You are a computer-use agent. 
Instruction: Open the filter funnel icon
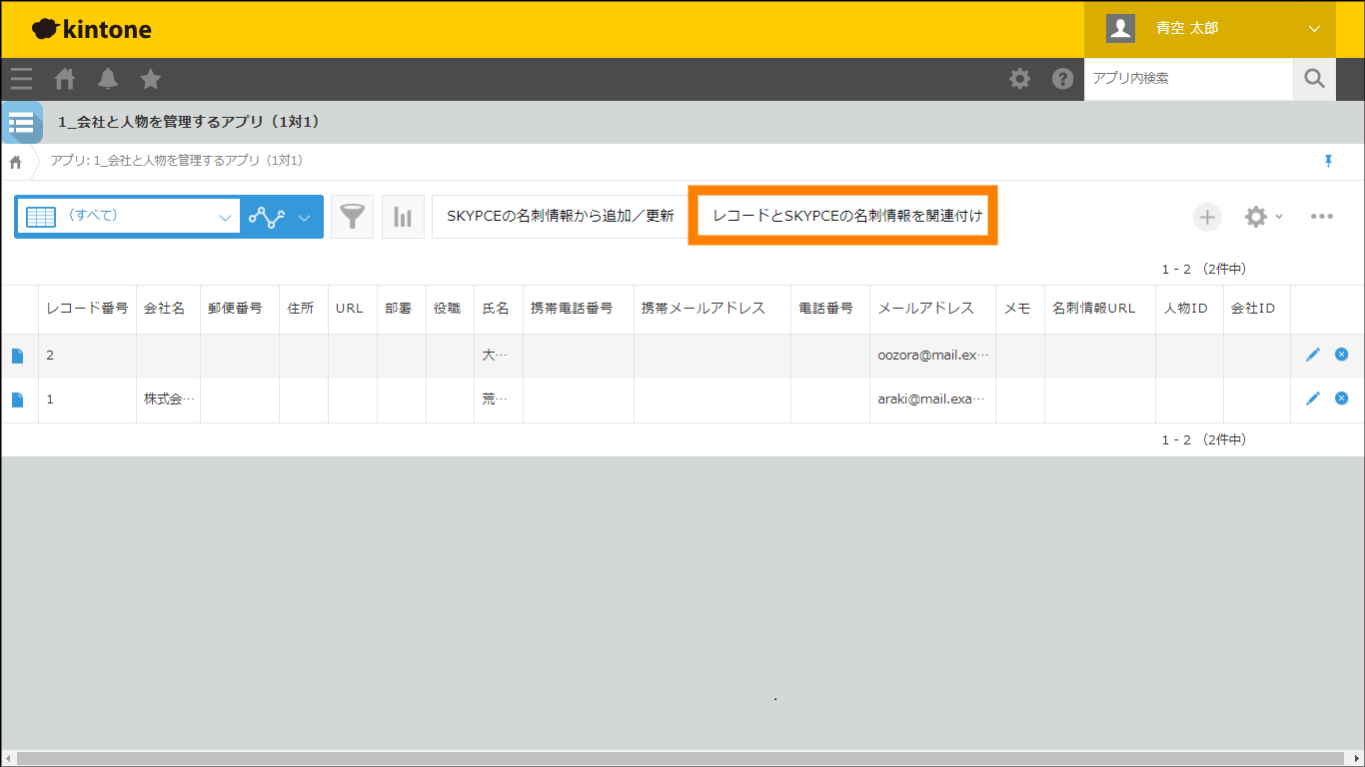(x=352, y=217)
